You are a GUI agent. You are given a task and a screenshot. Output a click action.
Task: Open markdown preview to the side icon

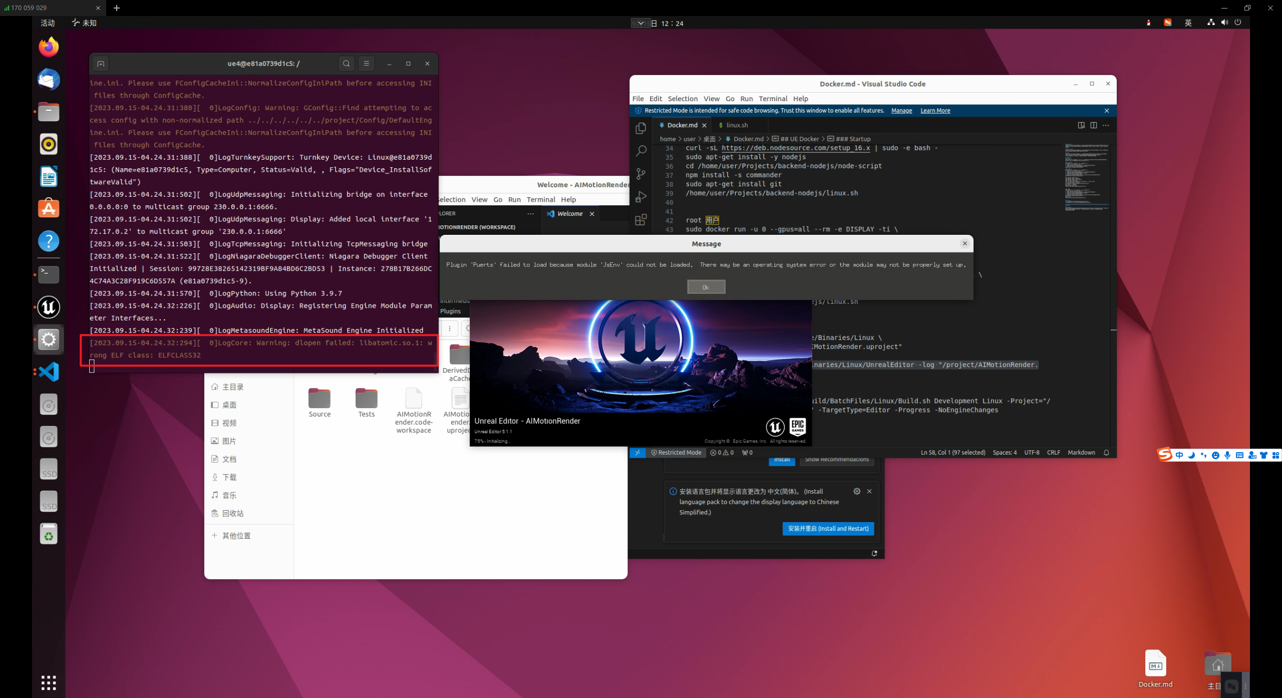click(1081, 125)
